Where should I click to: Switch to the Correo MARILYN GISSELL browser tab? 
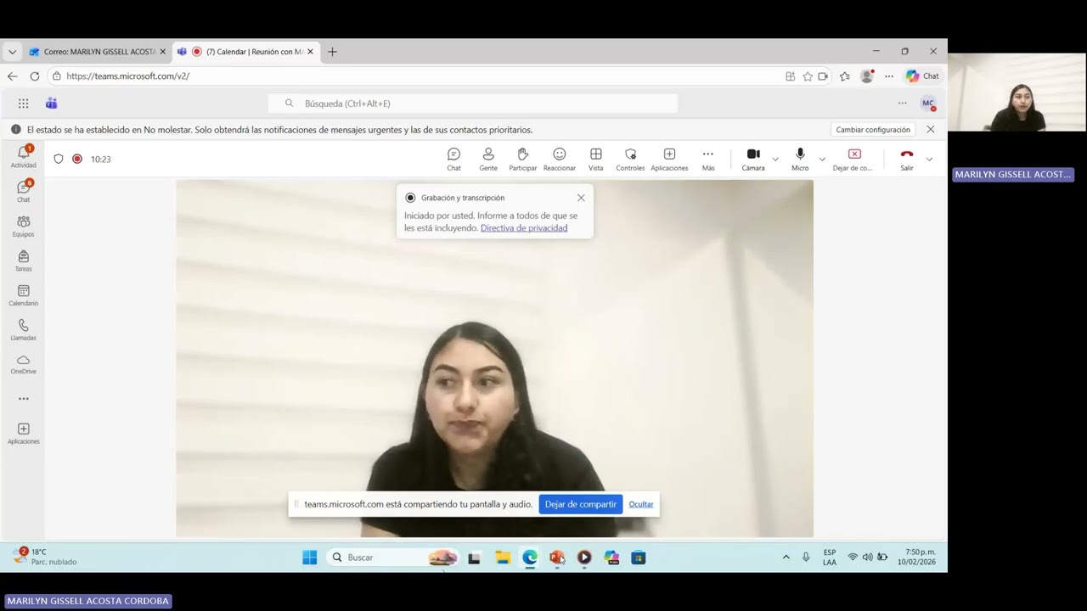click(99, 52)
